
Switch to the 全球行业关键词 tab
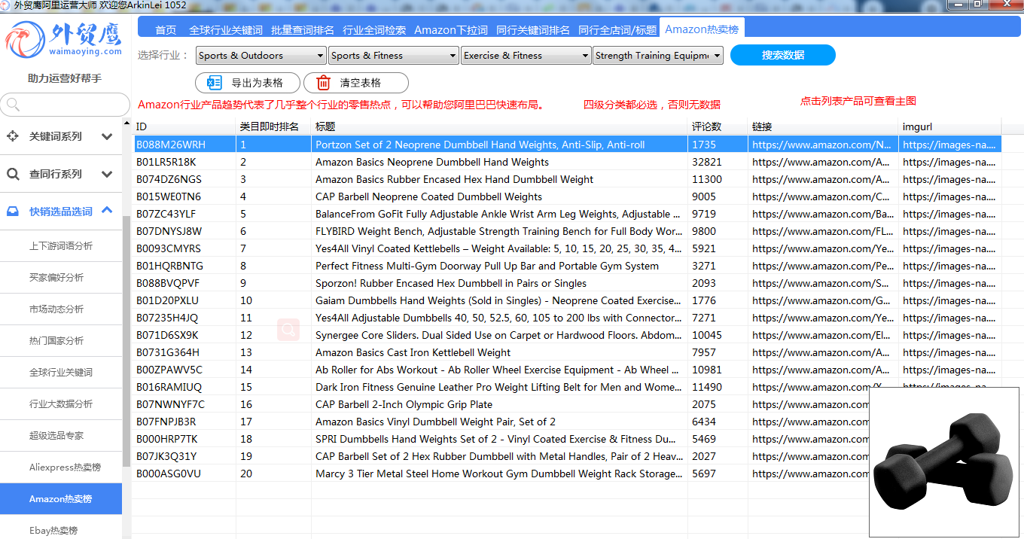[x=226, y=30]
